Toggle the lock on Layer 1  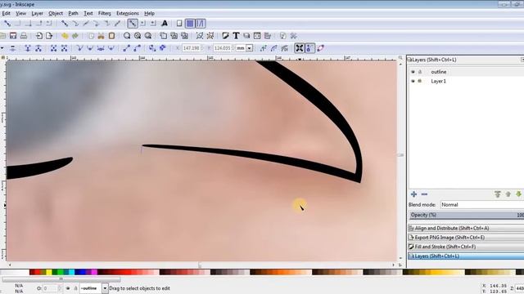(420, 81)
